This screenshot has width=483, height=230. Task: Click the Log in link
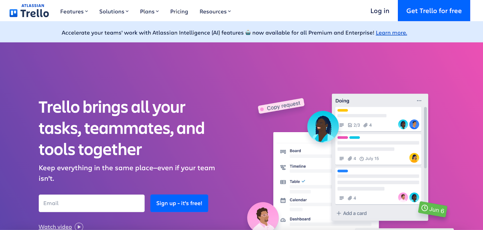(380, 11)
